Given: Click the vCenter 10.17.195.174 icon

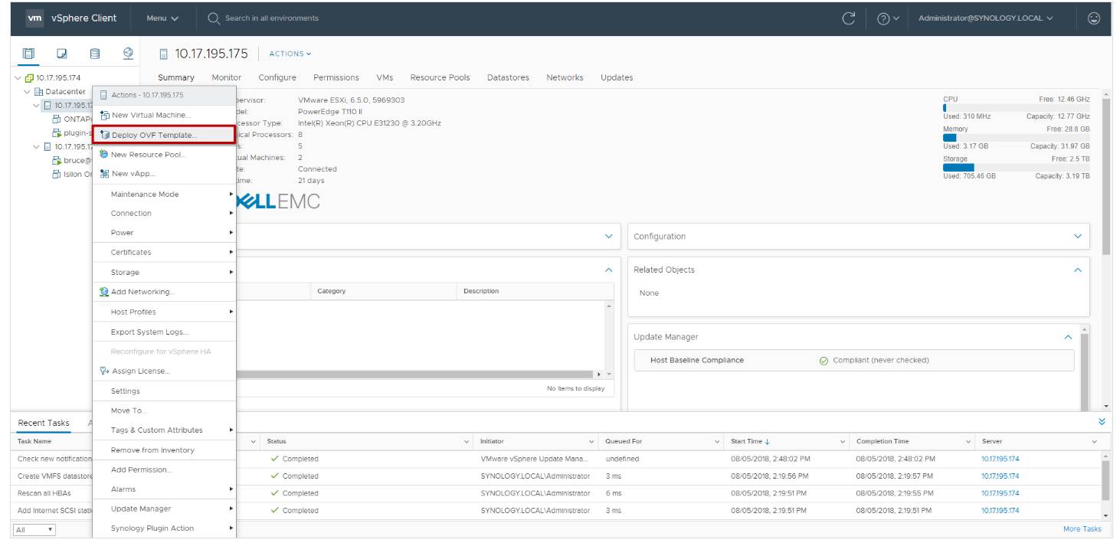Looking at the screenshot, I should [x=30, y=78].
